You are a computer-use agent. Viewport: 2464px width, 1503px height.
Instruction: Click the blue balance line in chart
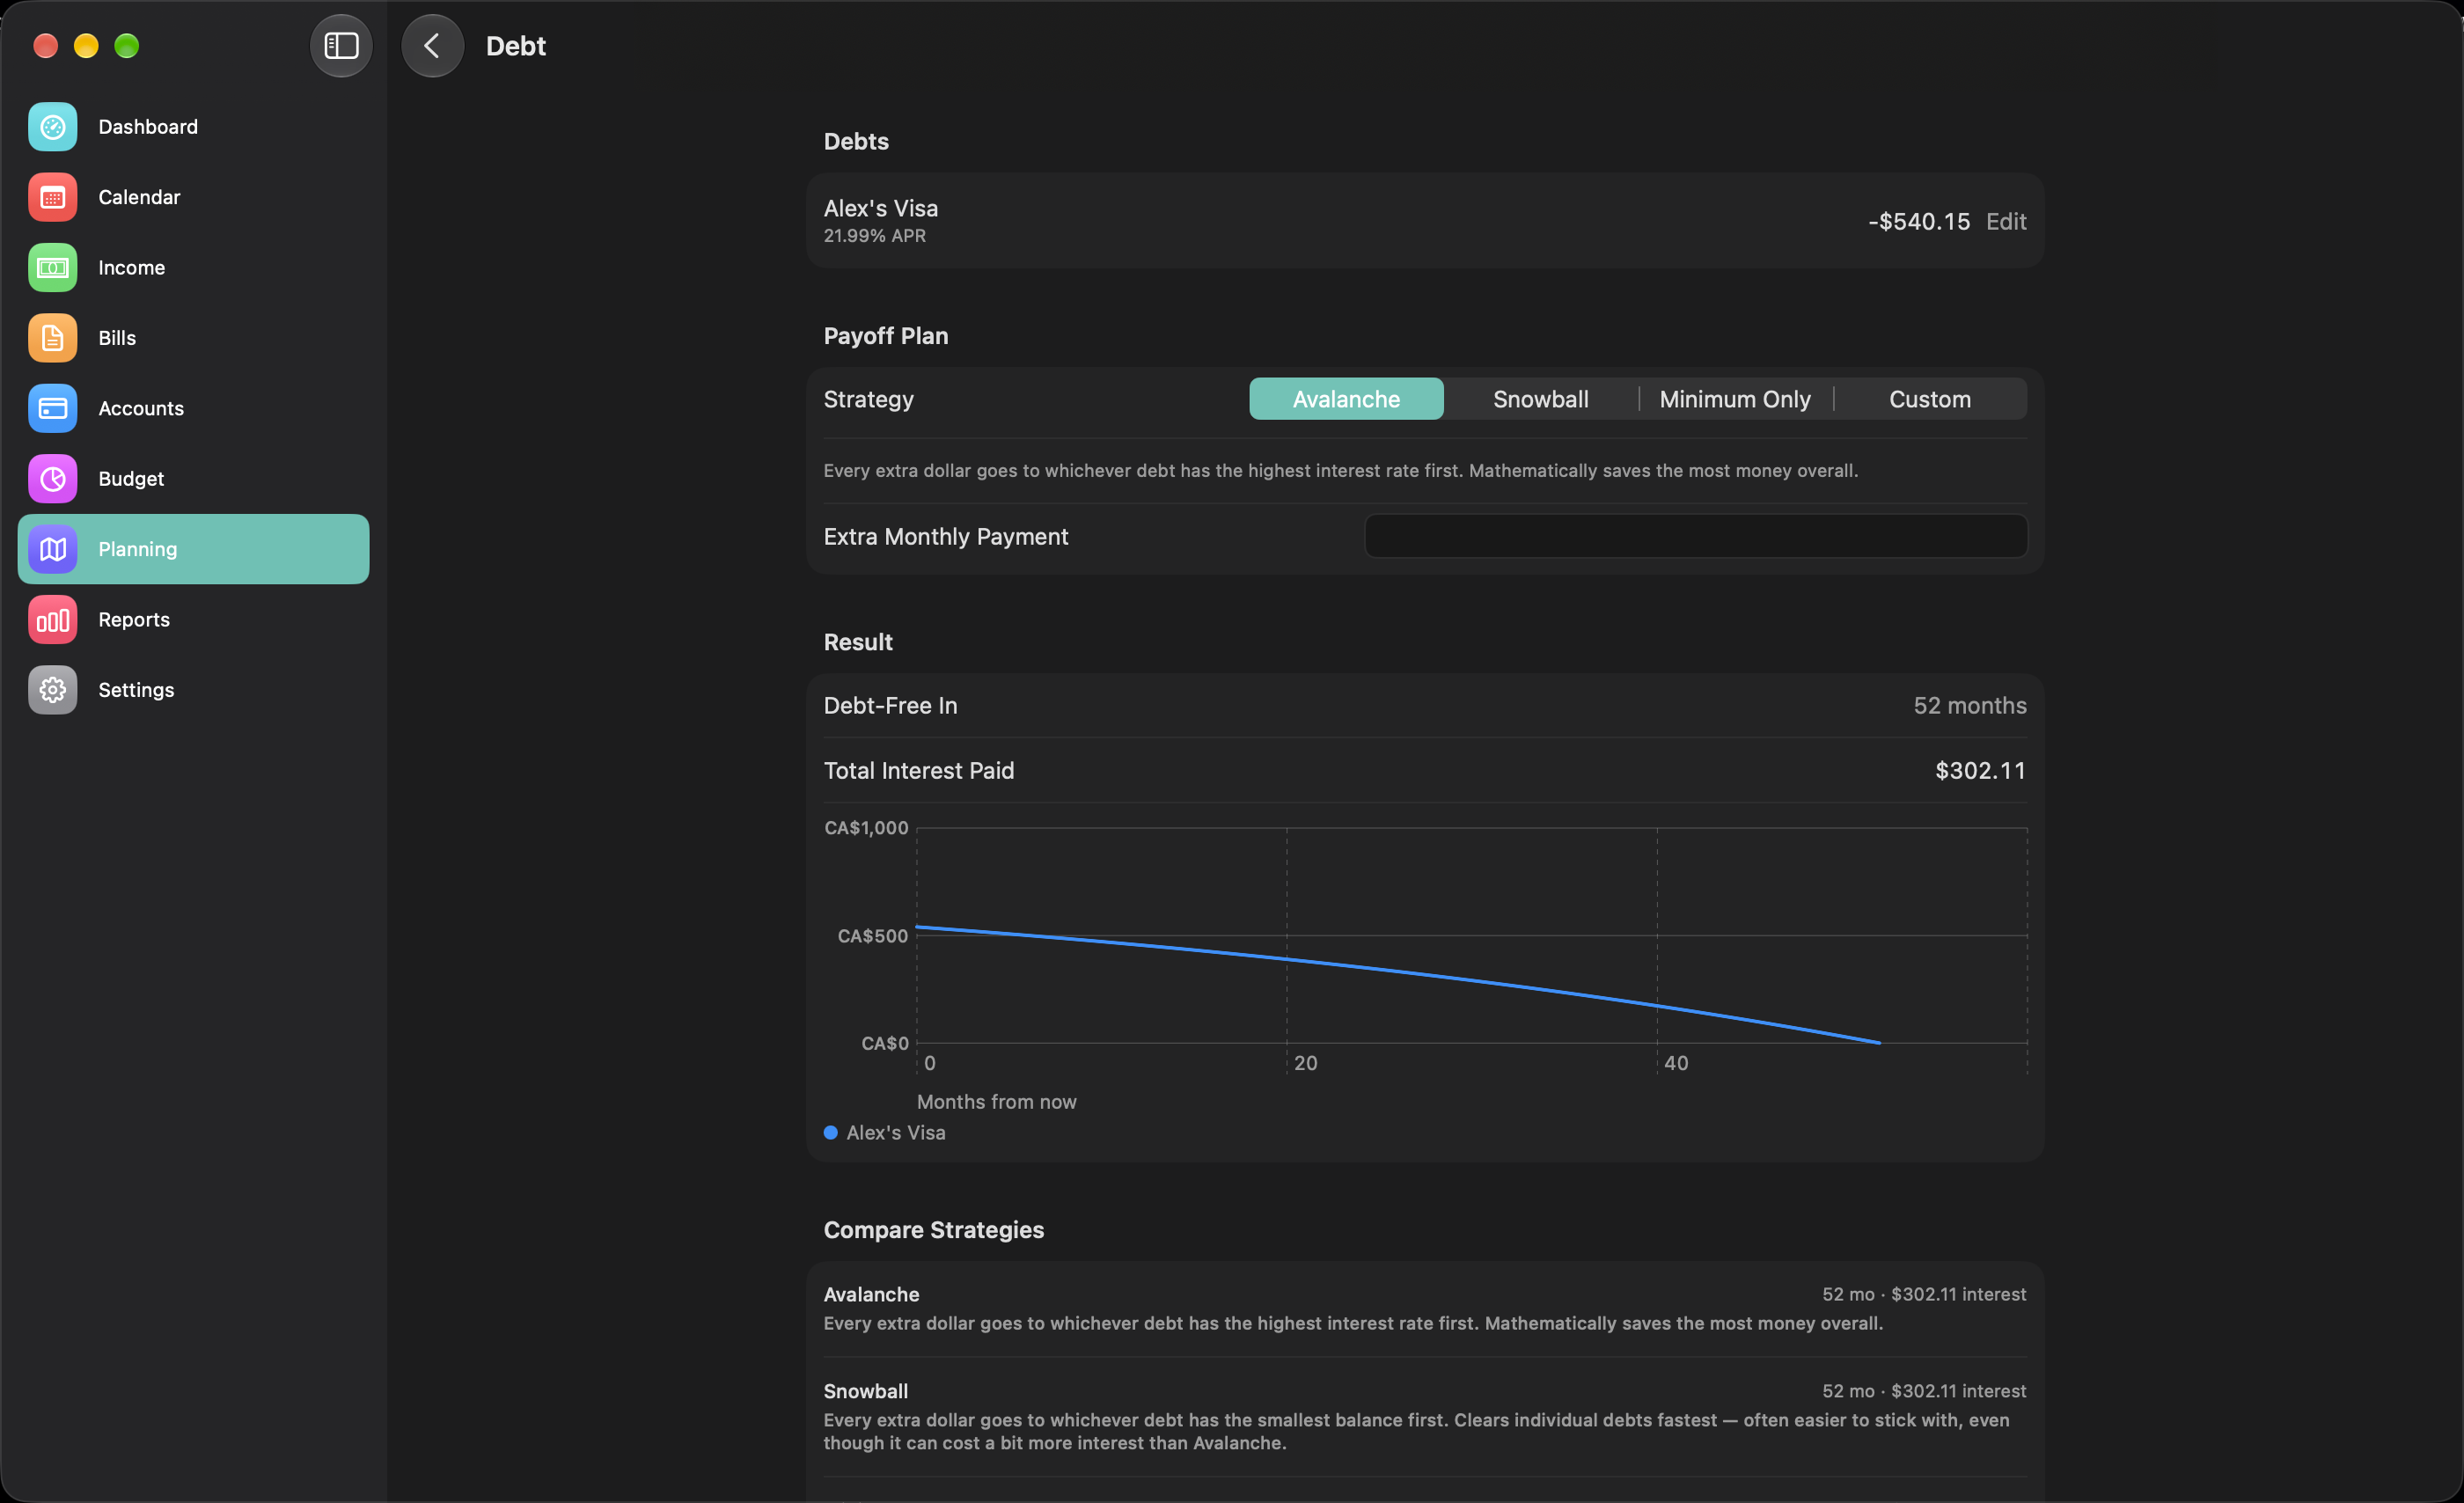(x=1398, y=972)
